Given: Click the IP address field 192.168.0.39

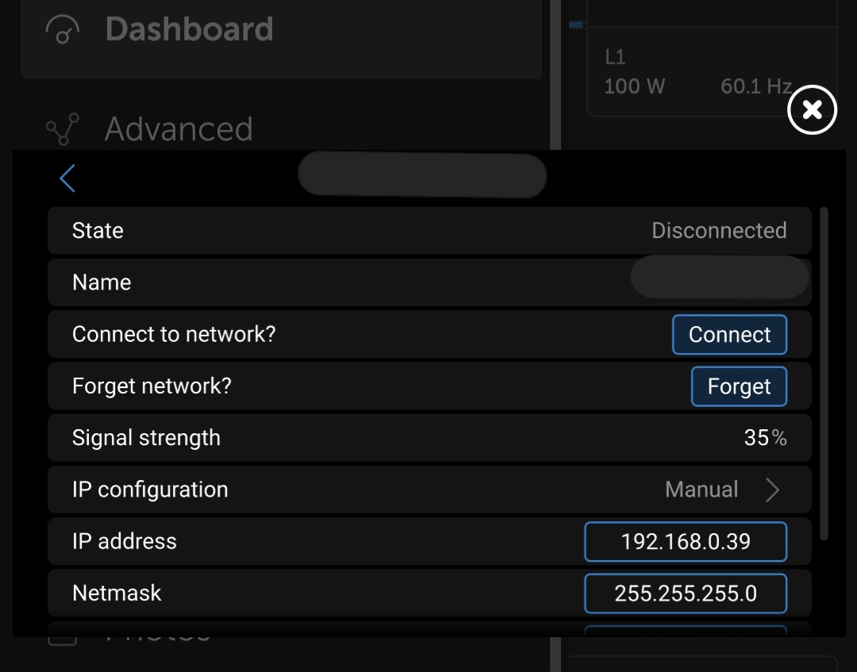Looking at the screenshot, I should click(x=686, y=542).
